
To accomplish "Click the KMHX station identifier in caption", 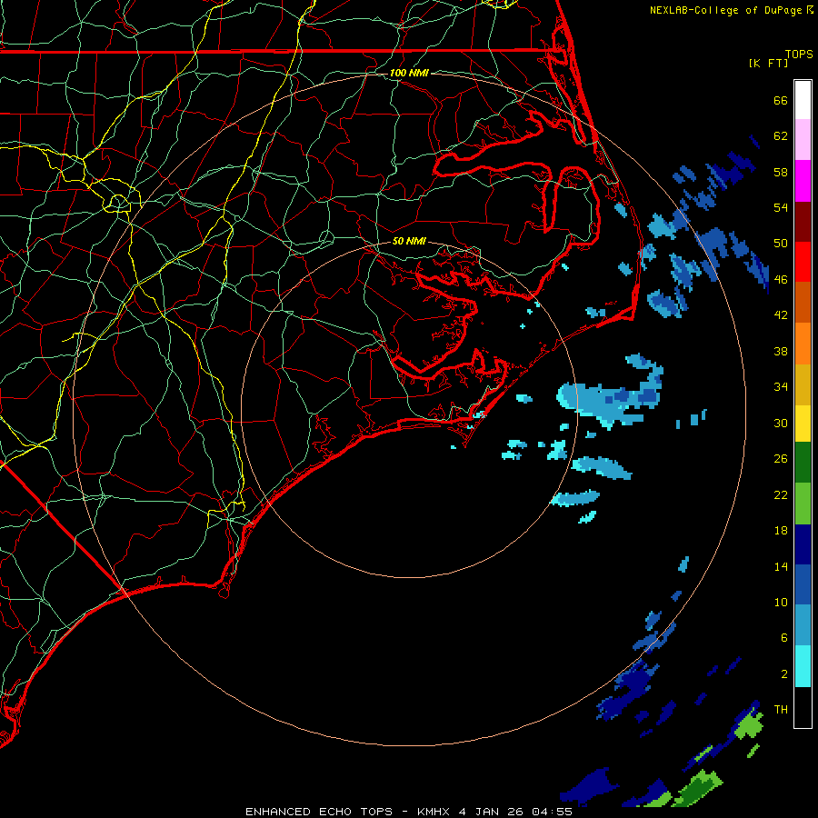I will tap(433, 812).
